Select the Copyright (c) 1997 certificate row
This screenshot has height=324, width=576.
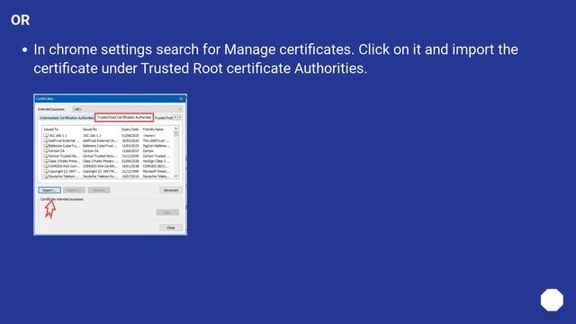click(x=108, y=171)
